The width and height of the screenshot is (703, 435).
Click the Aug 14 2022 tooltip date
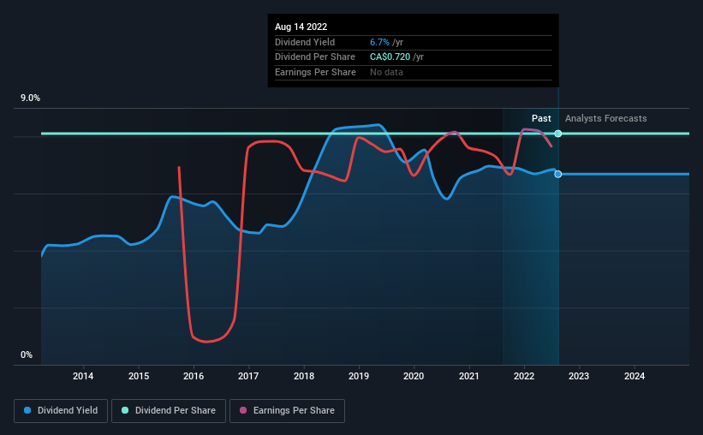301,27
